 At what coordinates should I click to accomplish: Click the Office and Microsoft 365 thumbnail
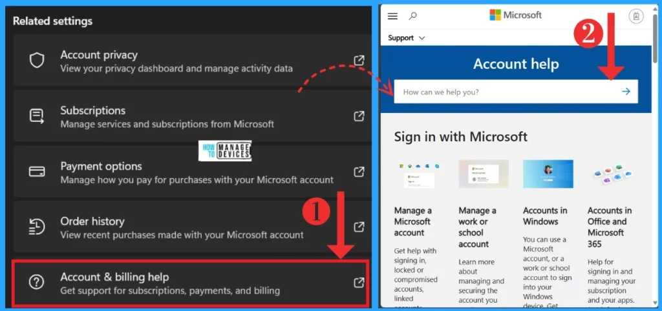click(613, 174)
